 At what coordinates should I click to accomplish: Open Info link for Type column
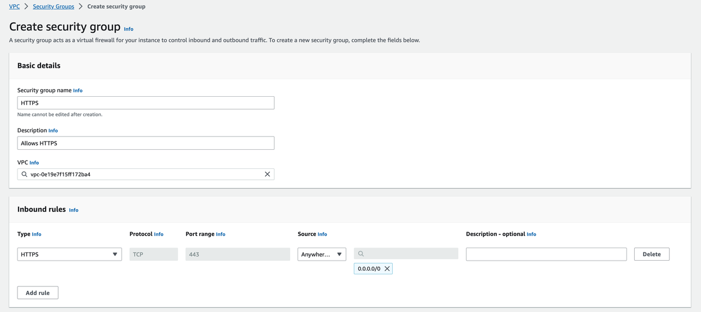coord(37,234)
